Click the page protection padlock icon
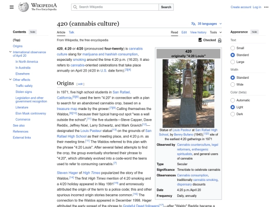Image resolution: width=276 pixels, height=207 pixels. pos(220,40)
